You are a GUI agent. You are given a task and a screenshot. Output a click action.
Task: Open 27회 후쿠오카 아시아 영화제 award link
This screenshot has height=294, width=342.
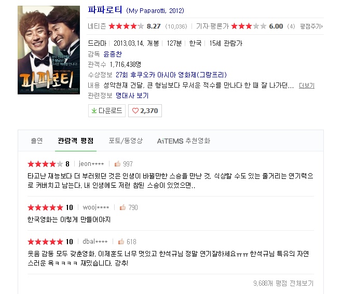point(171,75)
